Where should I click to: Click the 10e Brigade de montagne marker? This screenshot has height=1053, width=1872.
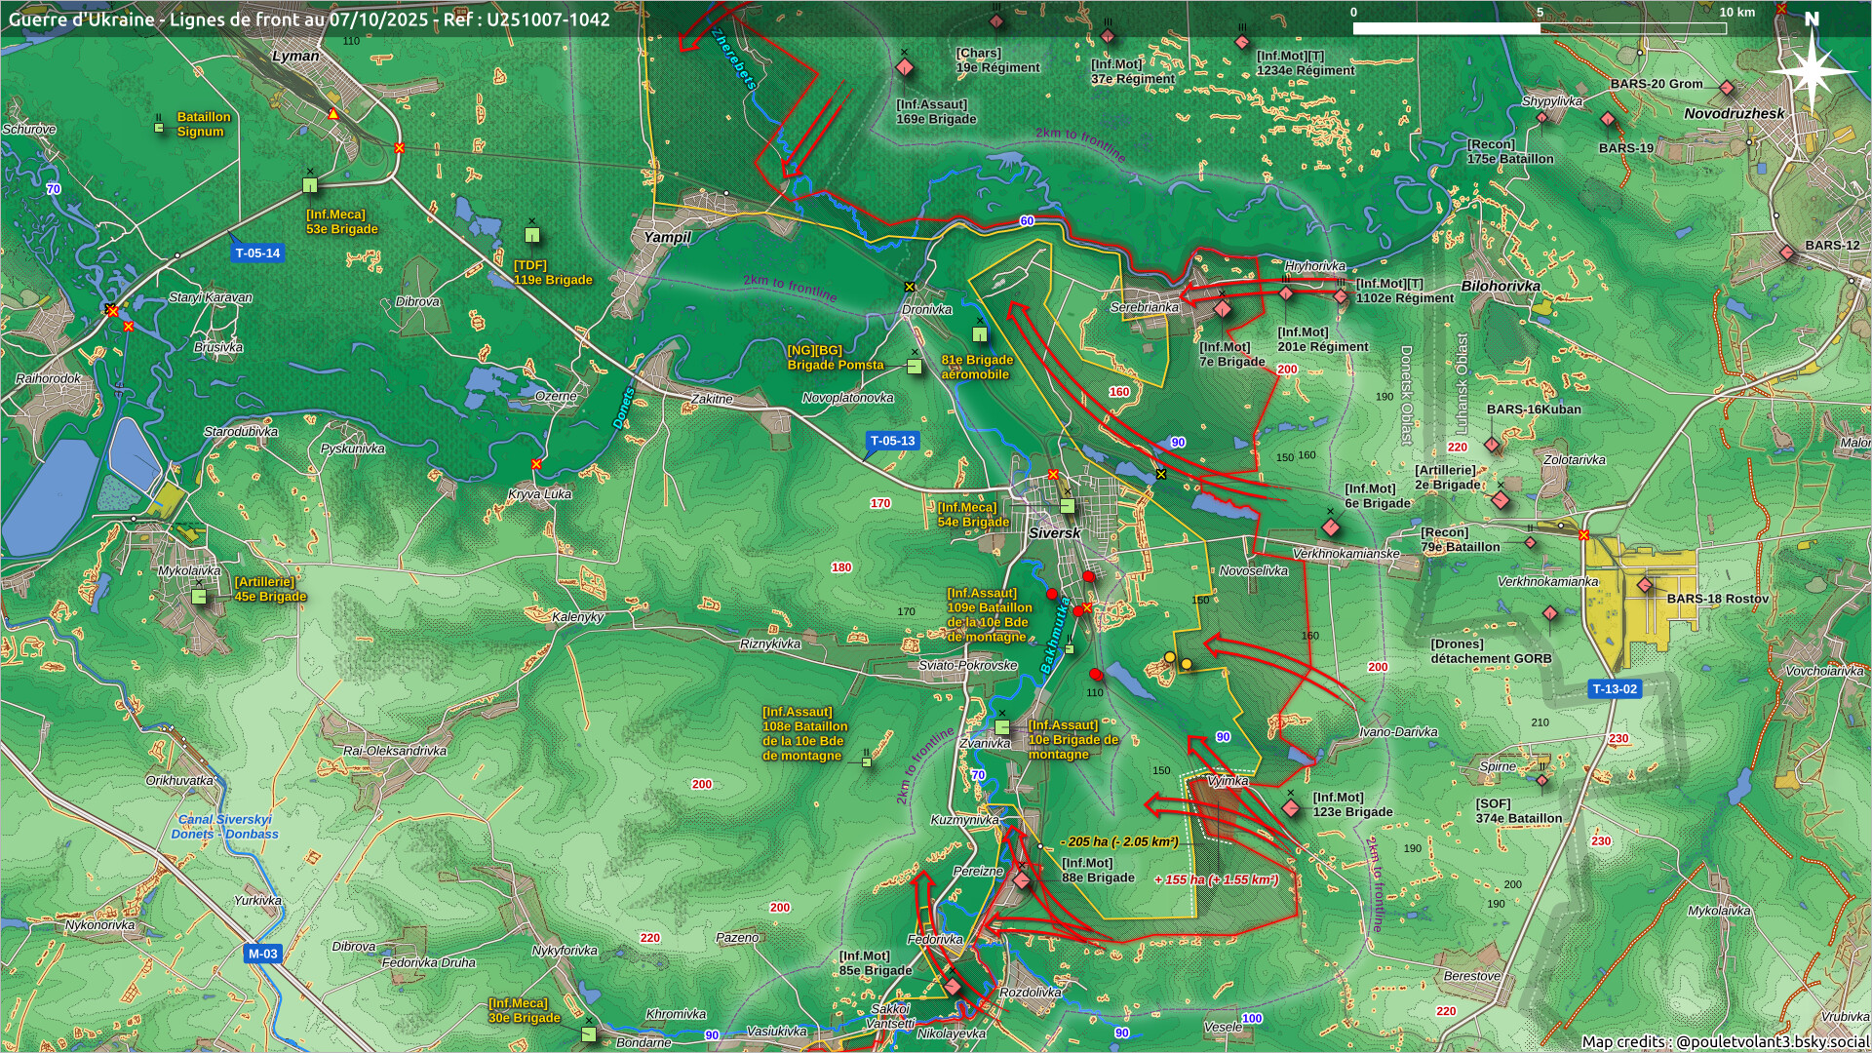1002,727
